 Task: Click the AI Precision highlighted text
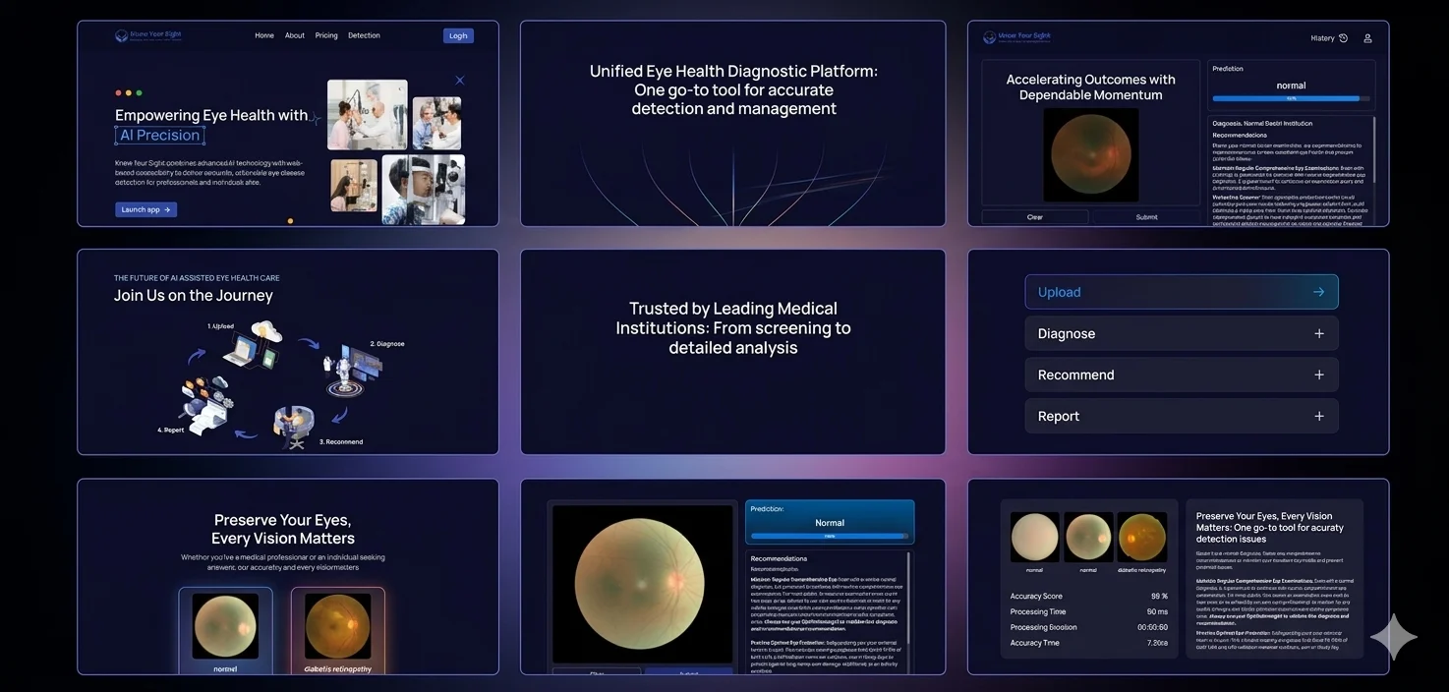coord(160,136)
